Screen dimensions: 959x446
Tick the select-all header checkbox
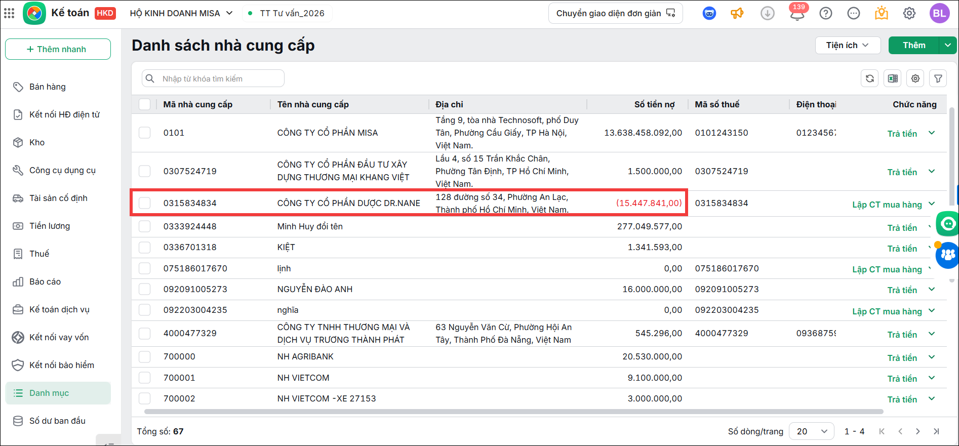point(145,104)
